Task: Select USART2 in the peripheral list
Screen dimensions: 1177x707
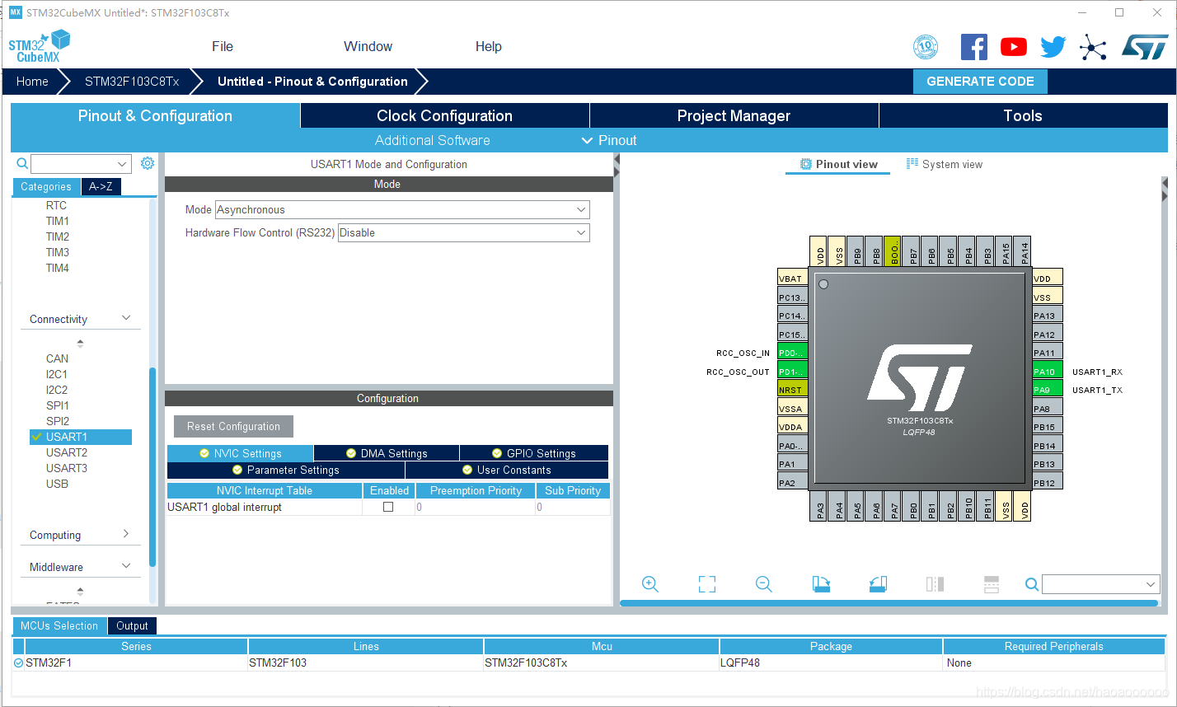Action: pos(67,452)
